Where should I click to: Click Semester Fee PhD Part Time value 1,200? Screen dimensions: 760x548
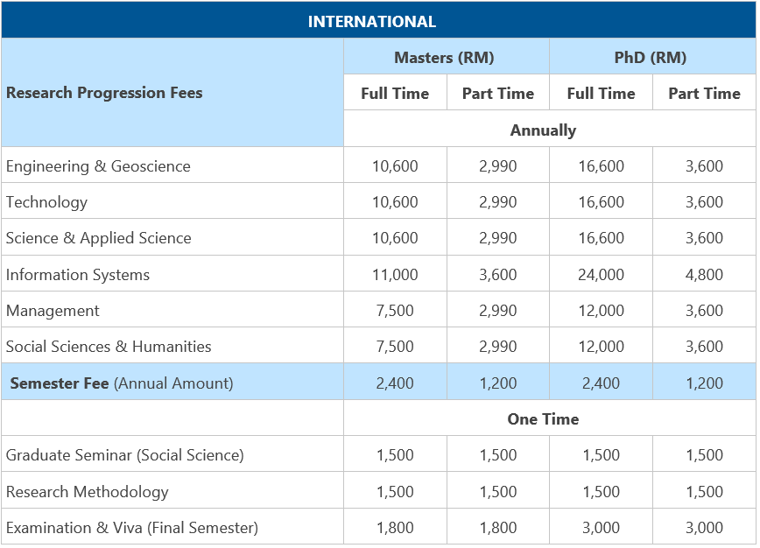(x=704, y=383)
